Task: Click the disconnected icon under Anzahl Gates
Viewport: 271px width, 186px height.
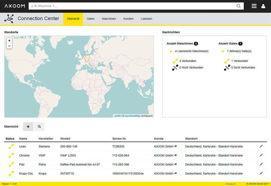Action: pos(227,68)
